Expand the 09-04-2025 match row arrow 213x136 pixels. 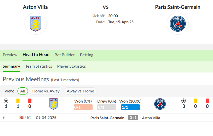4,118
